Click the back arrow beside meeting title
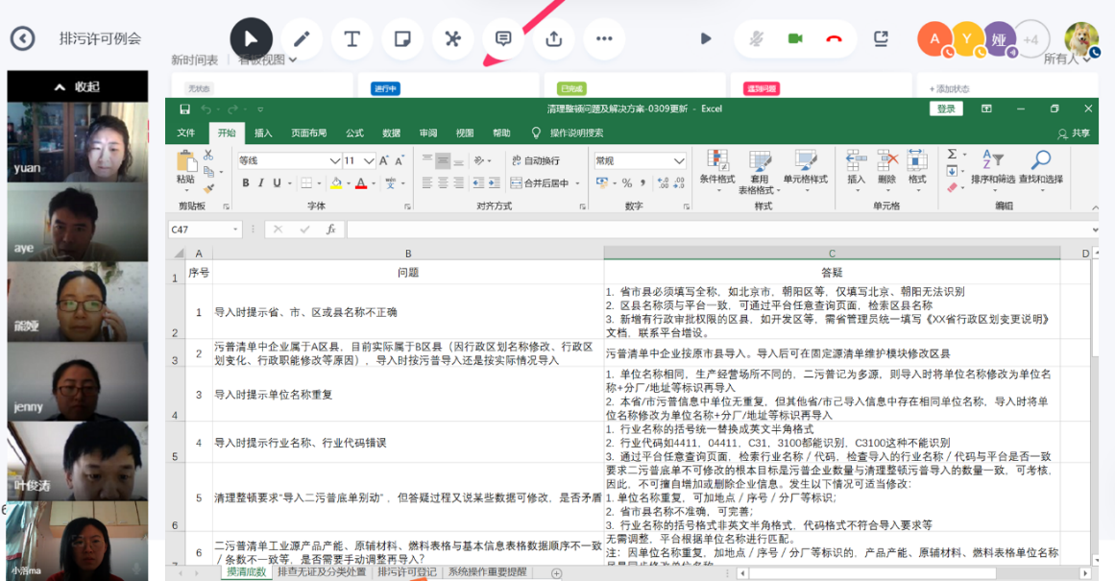Screen dimensions: 1115x581 [x=22, y=38]
